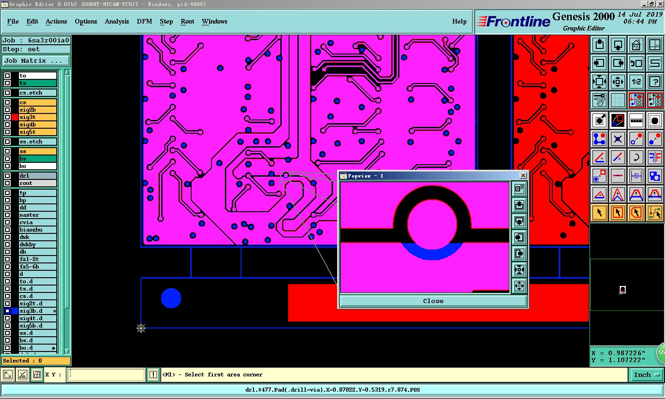Click the mirror F icon
The image size is (665, 399).
655,157
